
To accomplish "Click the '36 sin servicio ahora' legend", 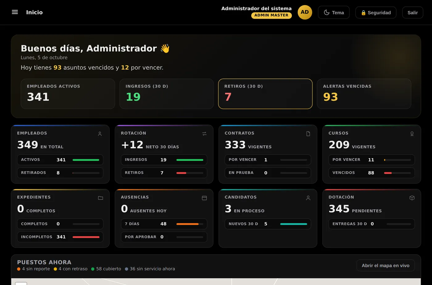I will [x=150, y=269].
